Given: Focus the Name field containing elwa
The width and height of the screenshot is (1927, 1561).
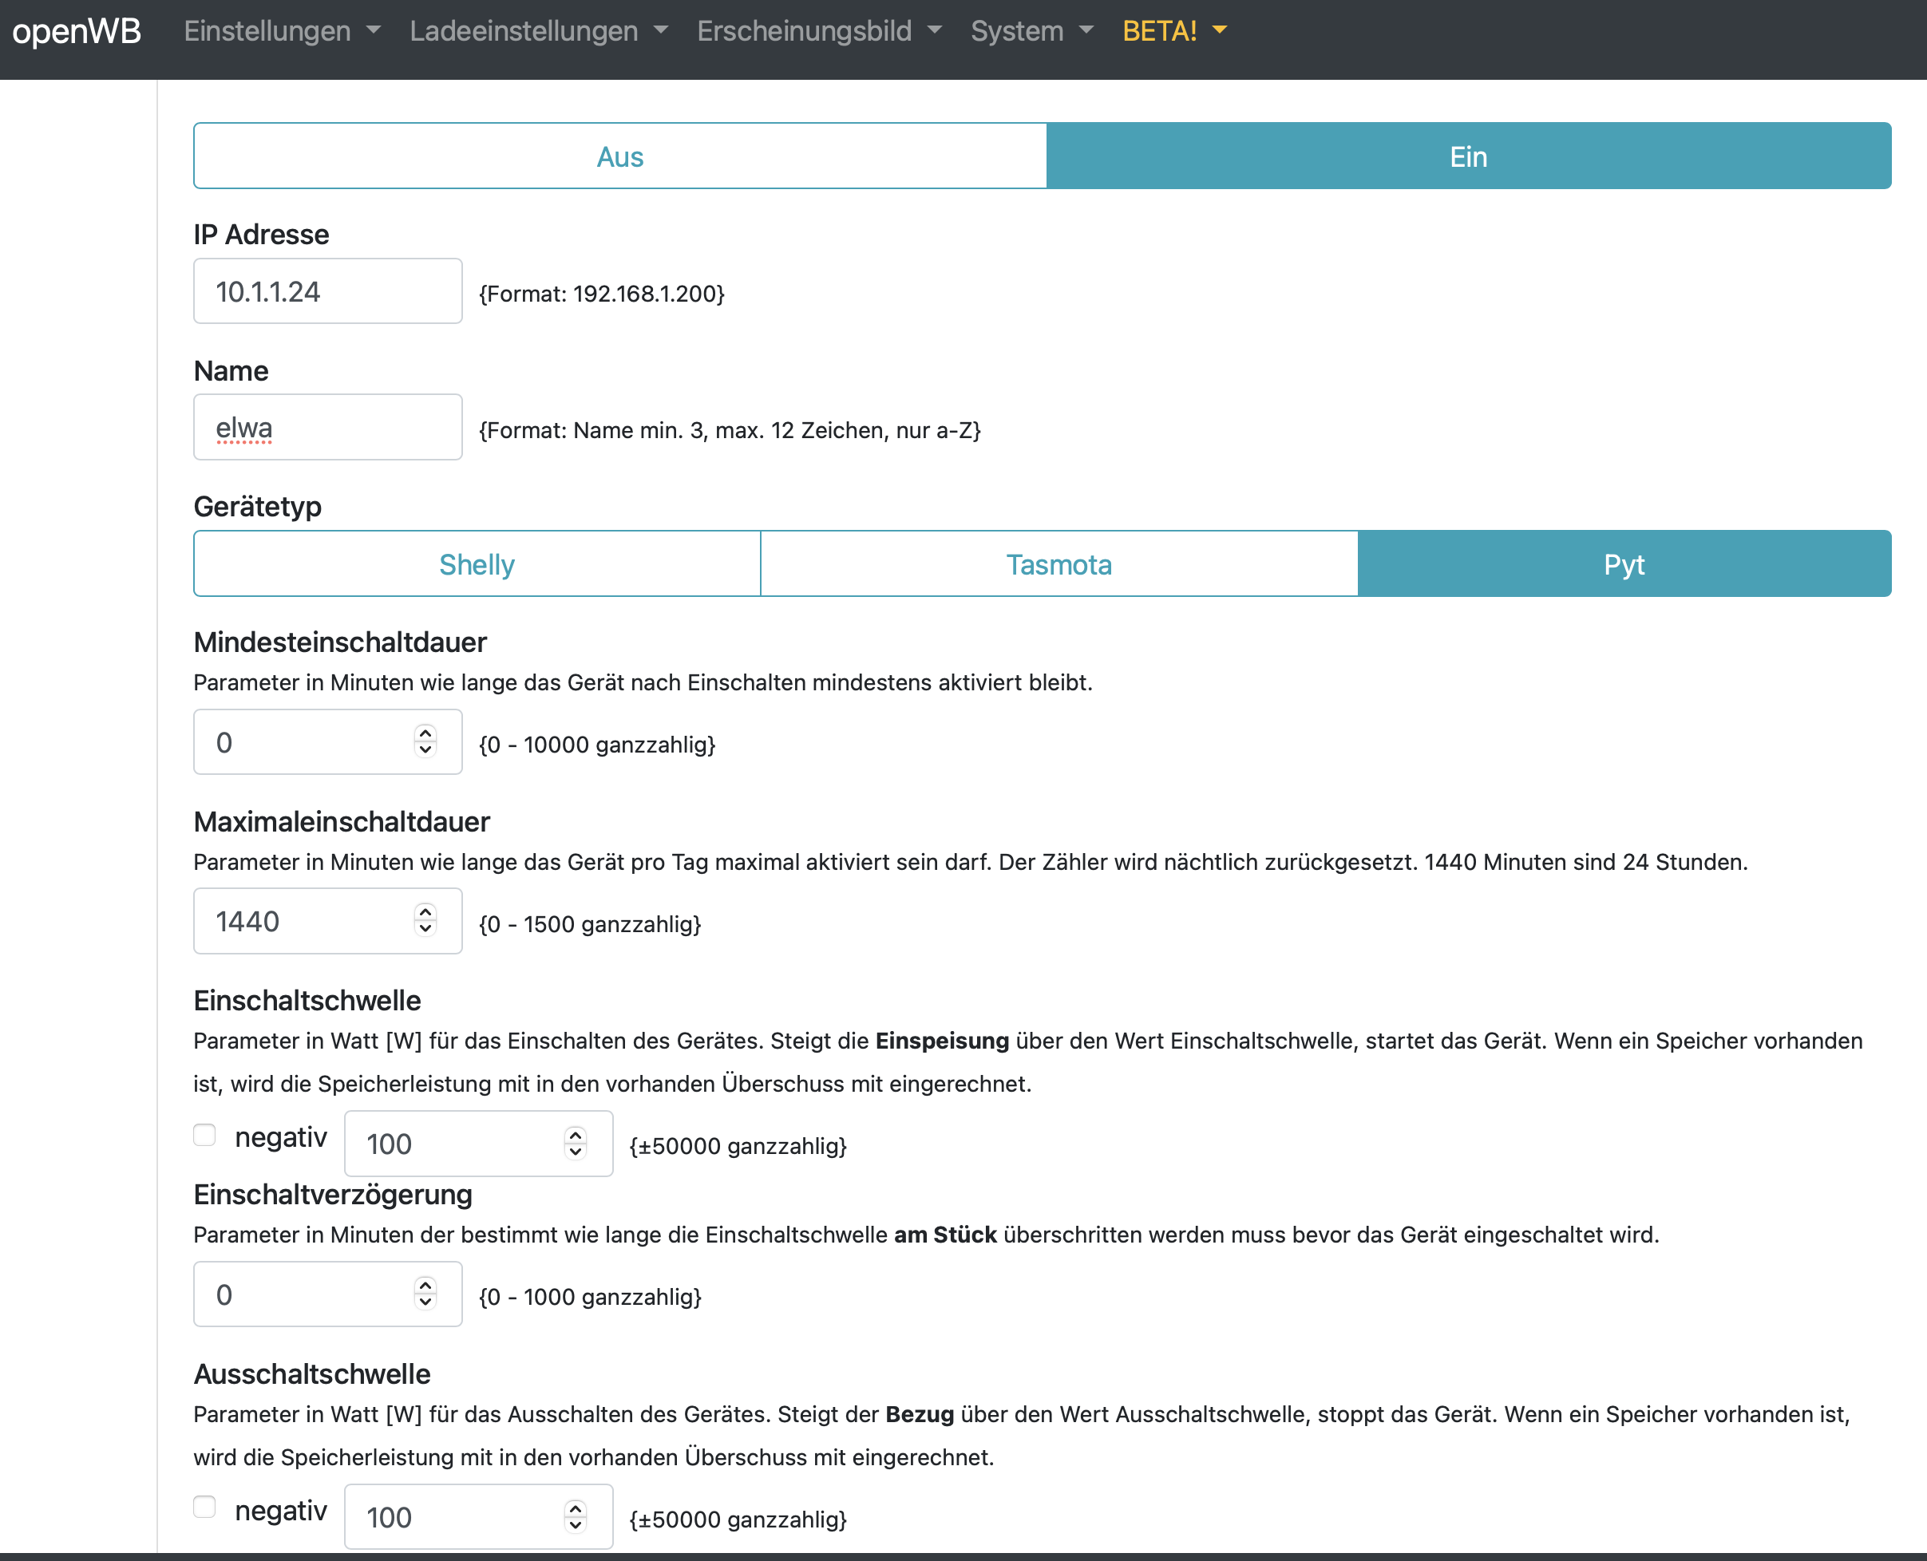Looking at the screenshot, I should coord(327,428).
